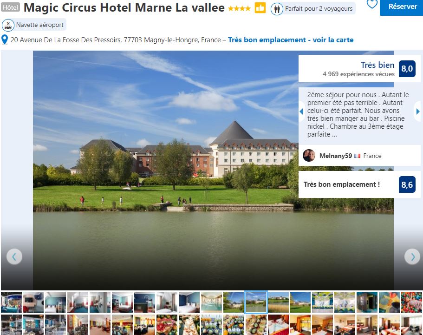Click the blue map pin icon
The image size is (423, 335).
tap(5, 39)
